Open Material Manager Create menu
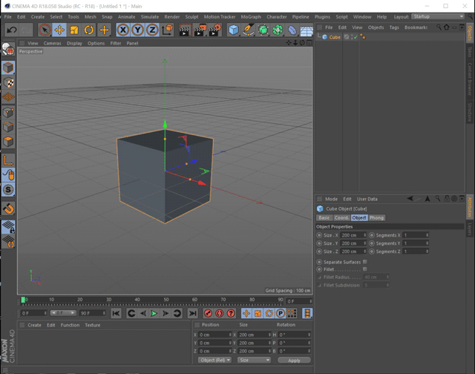The width and height of the screenshot is (475, 374). coord(34,325)
